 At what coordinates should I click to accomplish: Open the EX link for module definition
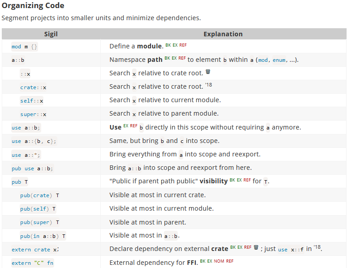pyautogui.click(x=175, y=45)
